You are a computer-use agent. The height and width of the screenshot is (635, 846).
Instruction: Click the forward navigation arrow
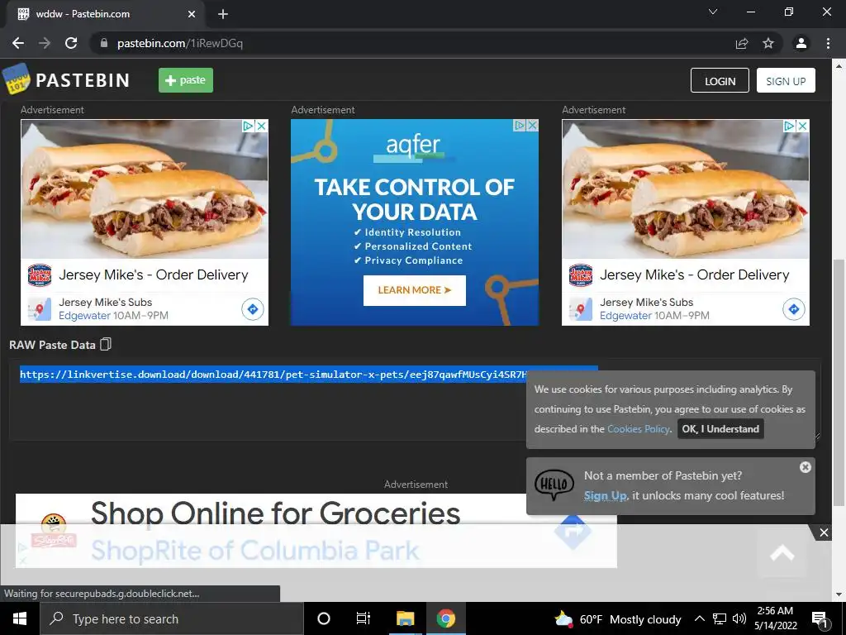[45, 43]
